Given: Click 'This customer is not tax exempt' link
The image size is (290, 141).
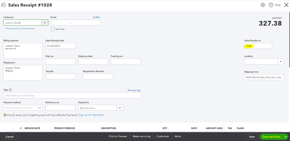Looking at the screenshot, I should tap(20, 28).
